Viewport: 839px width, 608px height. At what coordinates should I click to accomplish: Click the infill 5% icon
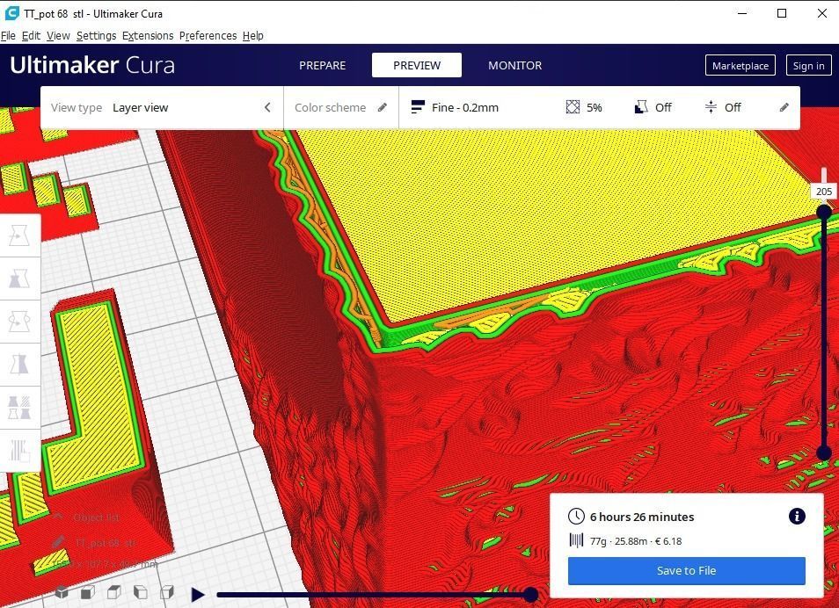pyautogui.click(x=573, y=107)
